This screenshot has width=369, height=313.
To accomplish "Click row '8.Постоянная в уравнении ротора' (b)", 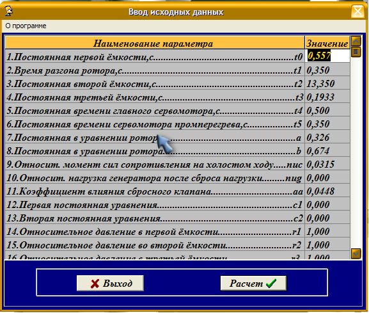I will click(155, 150).
